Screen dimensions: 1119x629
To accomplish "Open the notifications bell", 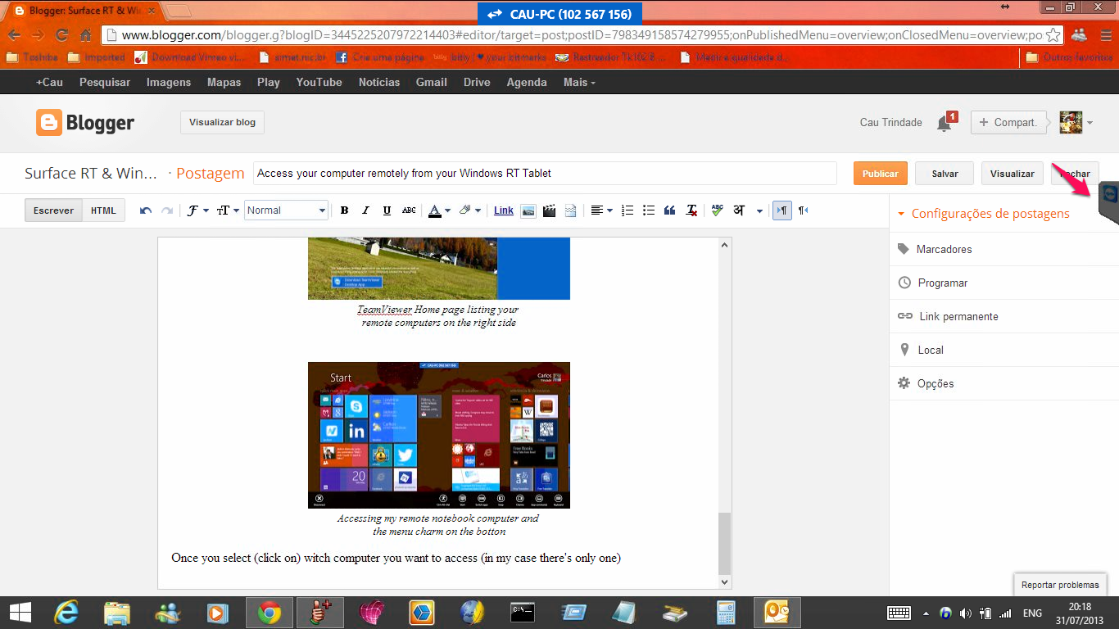I will tap(945, 123).
